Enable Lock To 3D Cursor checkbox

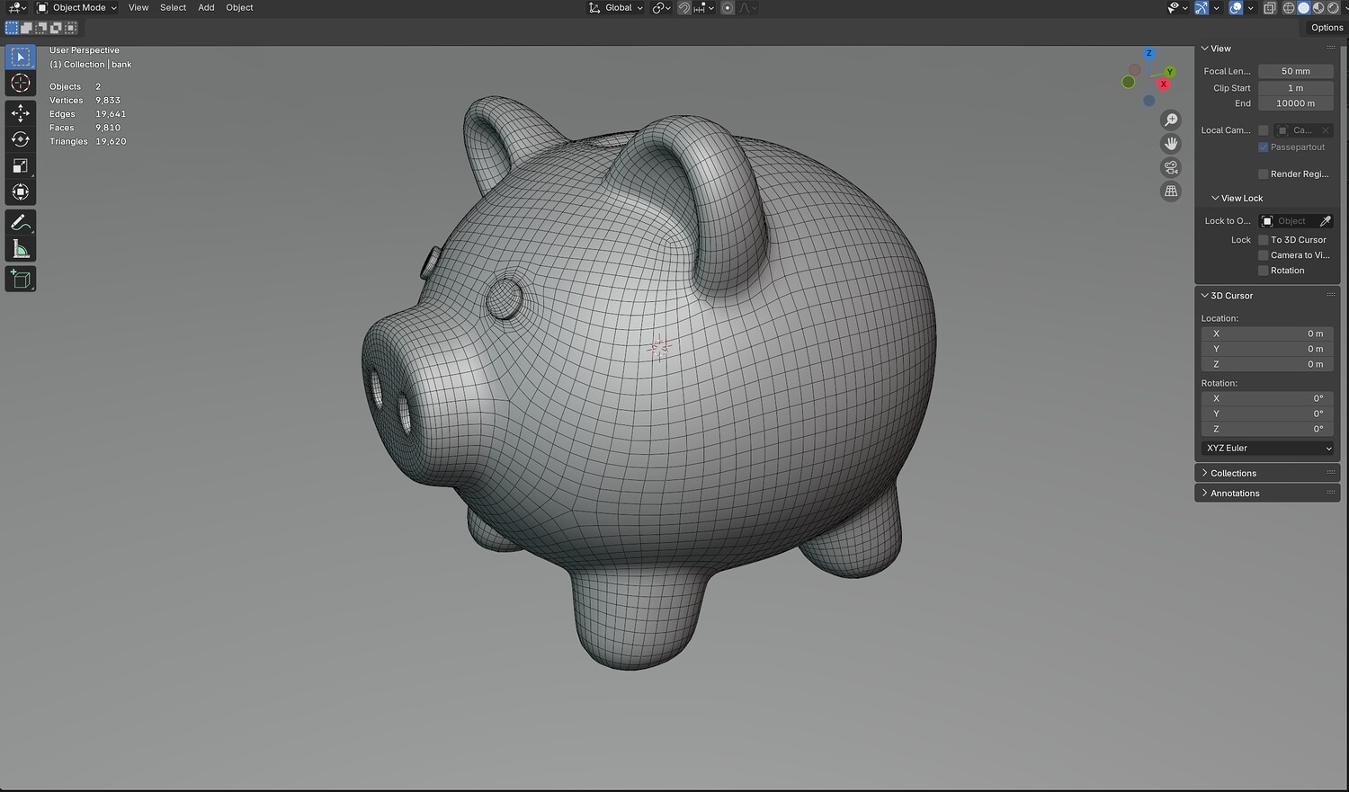[x=1263, y=240]
